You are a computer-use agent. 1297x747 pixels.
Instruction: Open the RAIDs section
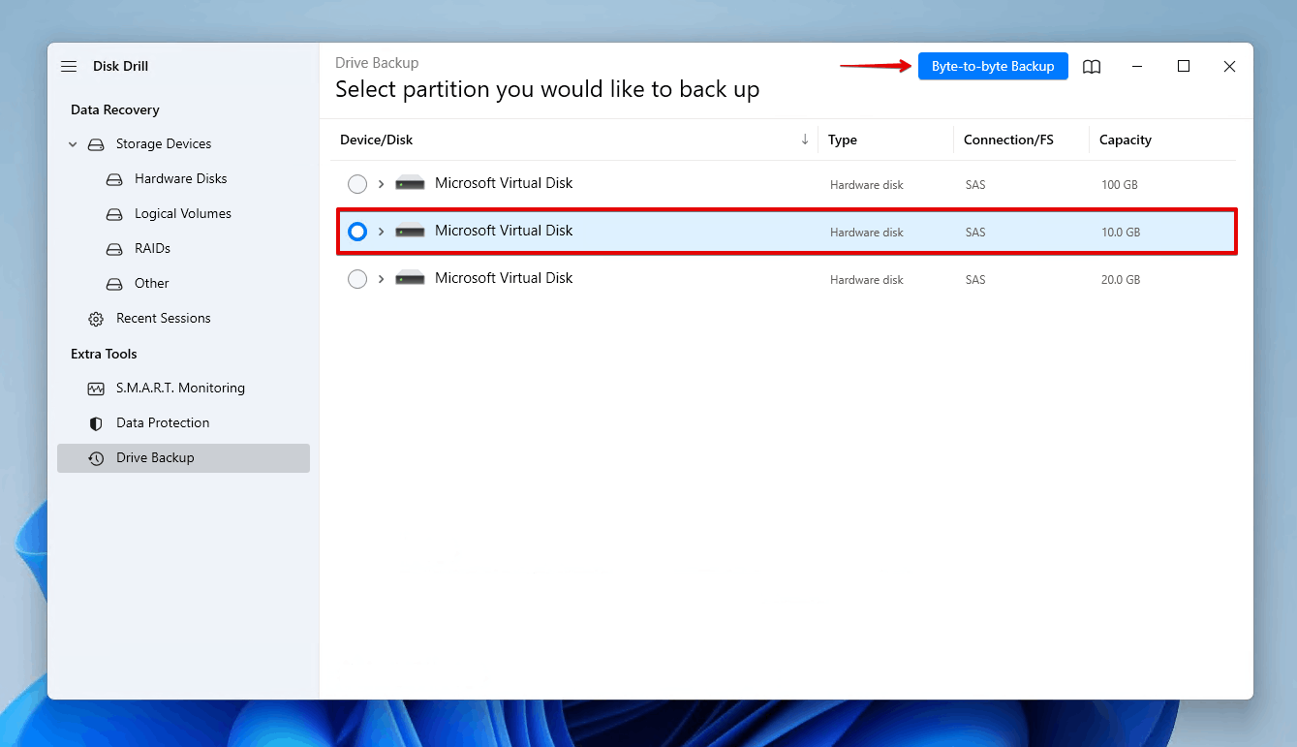click(x=152, y=248)
